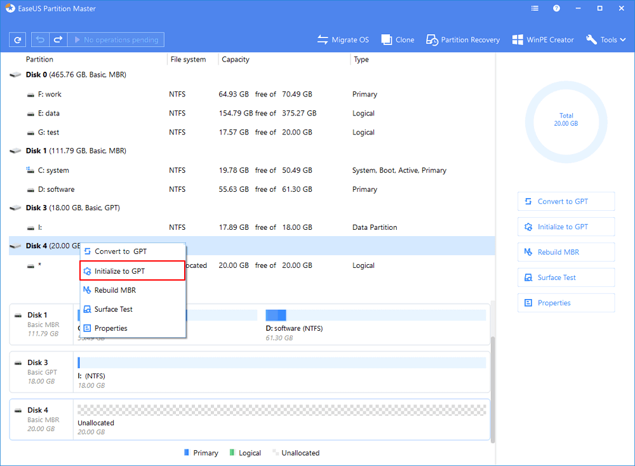The width and height of the screenshot is (635, 466).
Task: Open the Migrate OS tool
Action: point(343,40)
